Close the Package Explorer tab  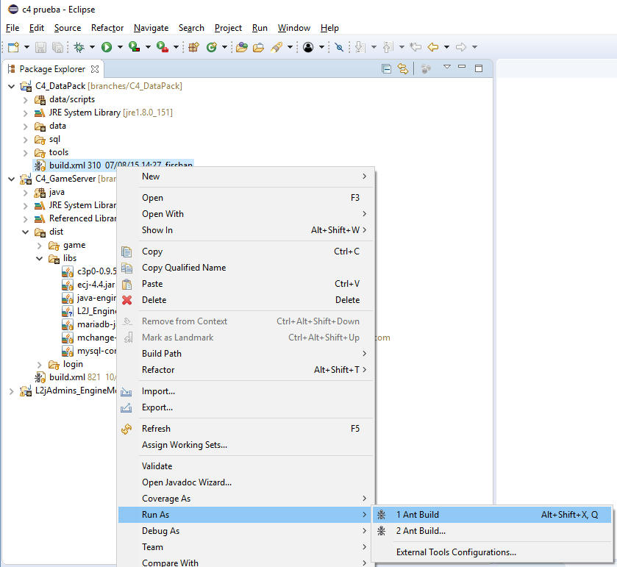coord(95,69)
